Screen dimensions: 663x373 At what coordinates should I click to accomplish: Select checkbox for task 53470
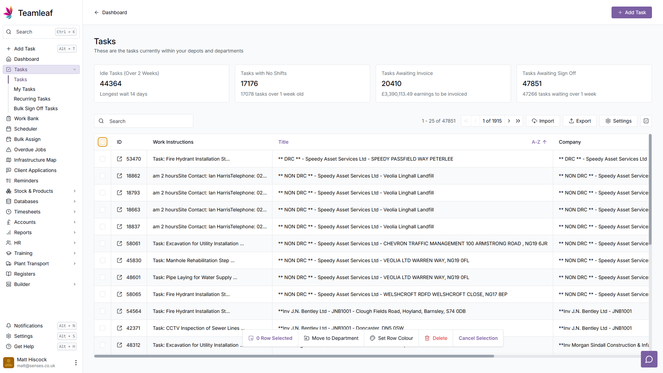pyautogui.click(x=103, y=159)
